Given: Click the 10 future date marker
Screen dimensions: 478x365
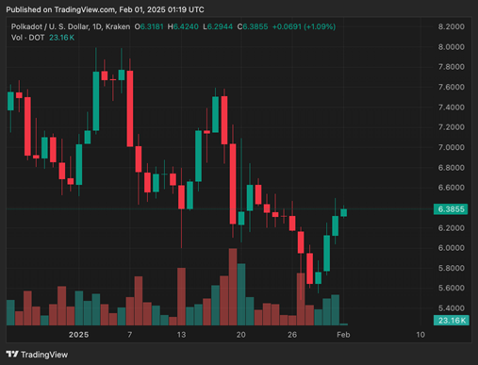Looking at the screenshot, I should coord(420,335).
